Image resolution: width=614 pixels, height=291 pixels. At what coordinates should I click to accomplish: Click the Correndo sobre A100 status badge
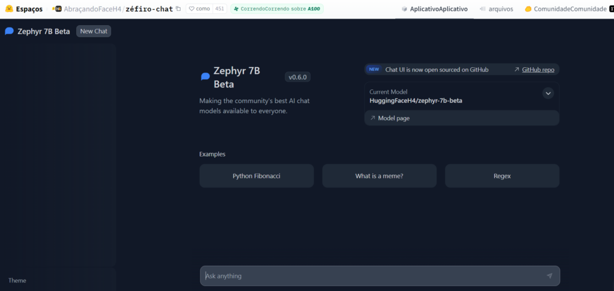pos(277,8)
